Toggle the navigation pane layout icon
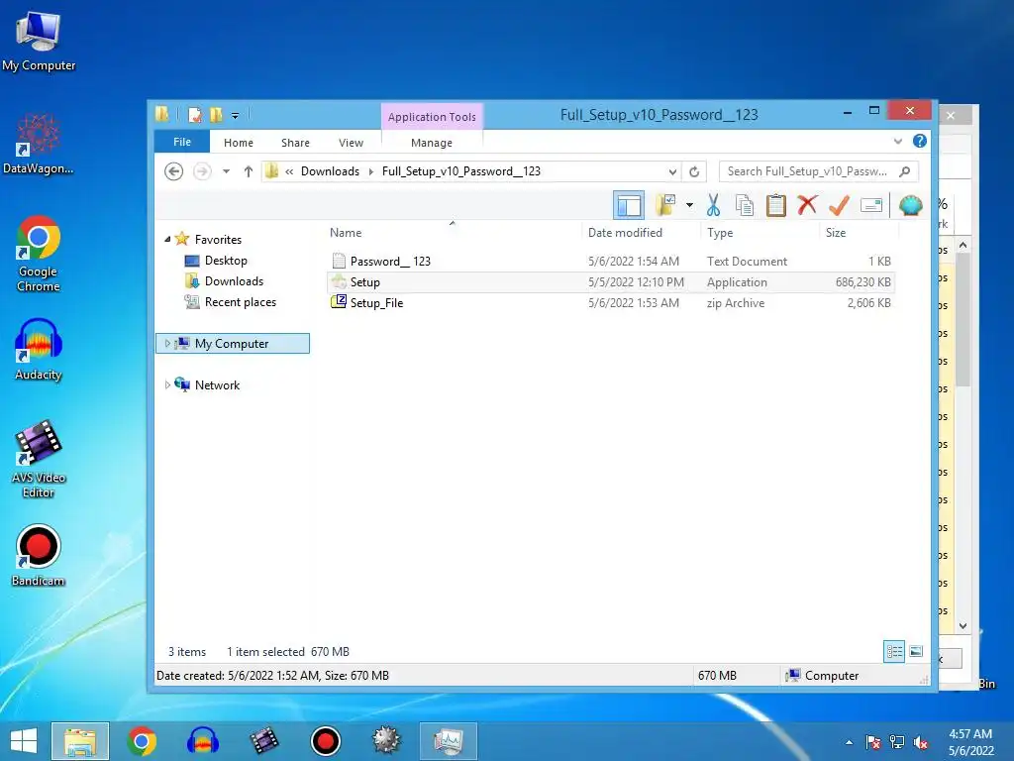 pyautogui.click(x=628, y=206)
